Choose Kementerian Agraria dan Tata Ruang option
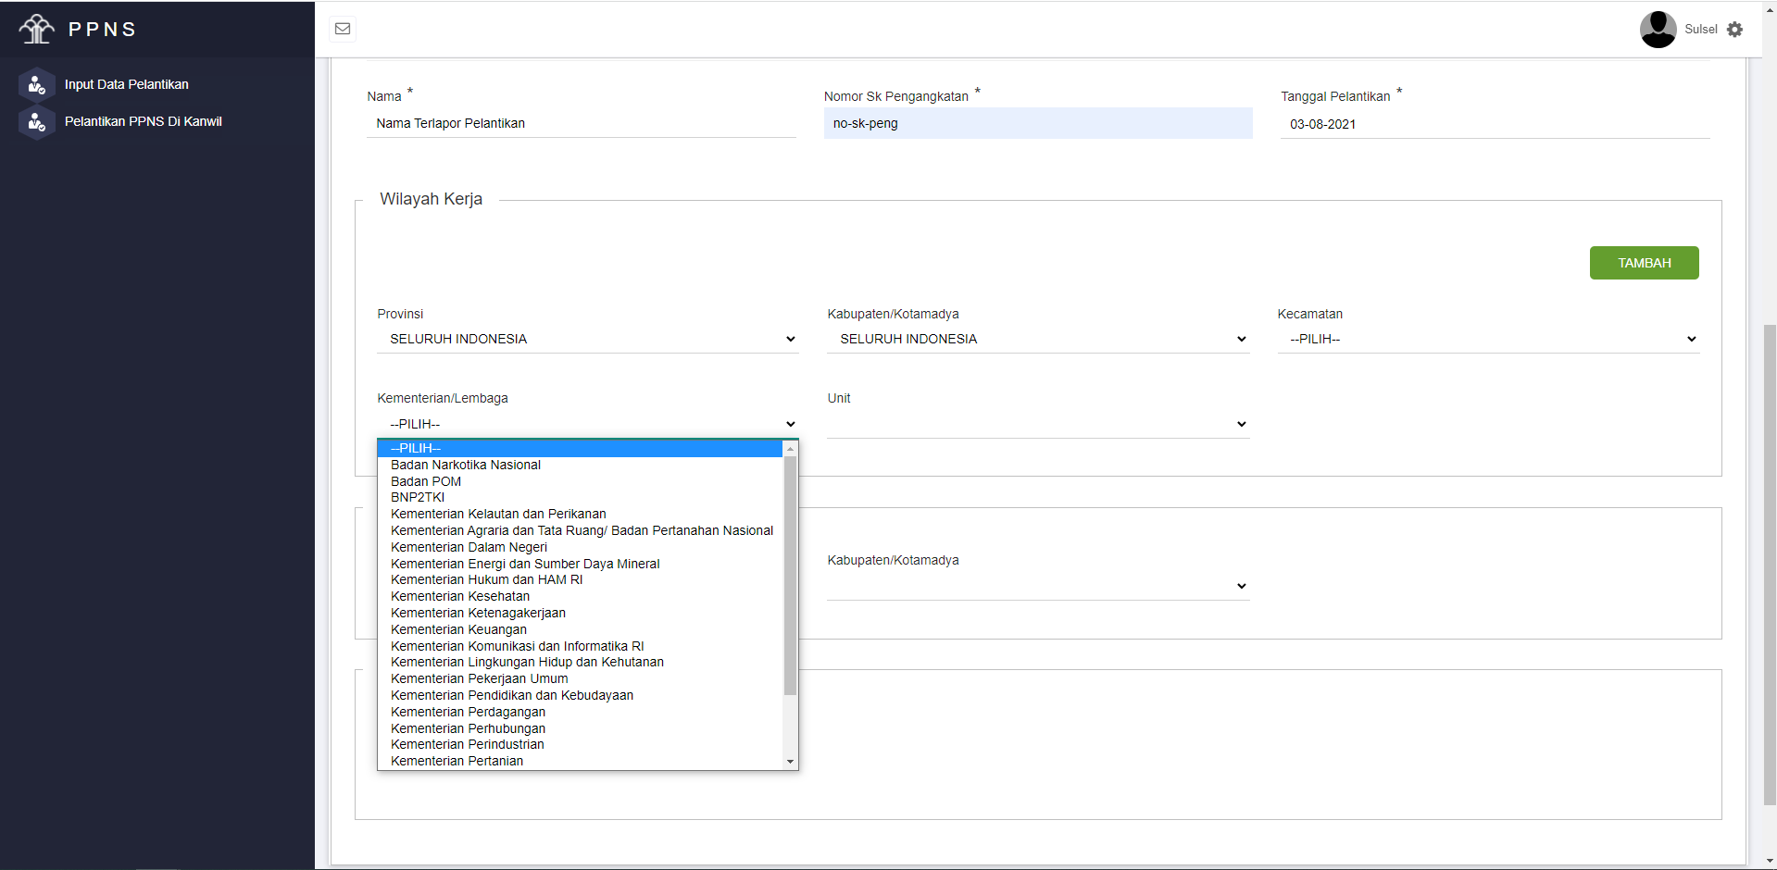The width and height of the screenshot is (1777, 870). coord(581,530)
